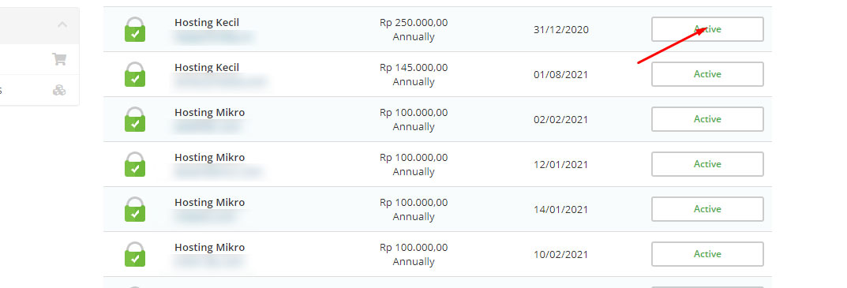Viewport: 847px width, 288px height.
Task: Click lock icon for hosting due 10/02/2021
Action: [x=135, y=253]
